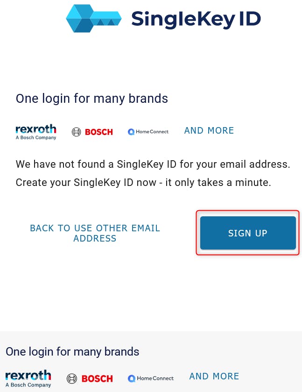Click the 'Create your SingleKey ID now' text line

coord(143,182)
